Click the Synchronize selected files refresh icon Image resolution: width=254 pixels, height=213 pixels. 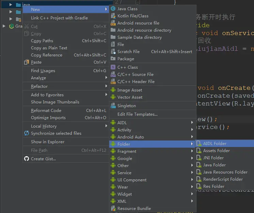point(27,133)
